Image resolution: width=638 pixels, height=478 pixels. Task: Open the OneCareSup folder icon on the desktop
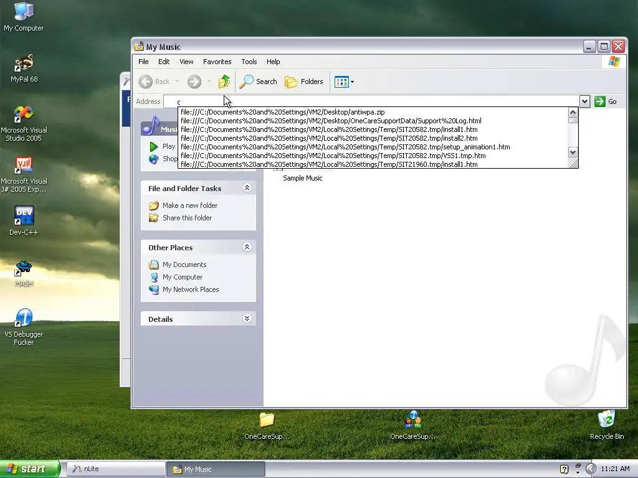tap(267, 426)
